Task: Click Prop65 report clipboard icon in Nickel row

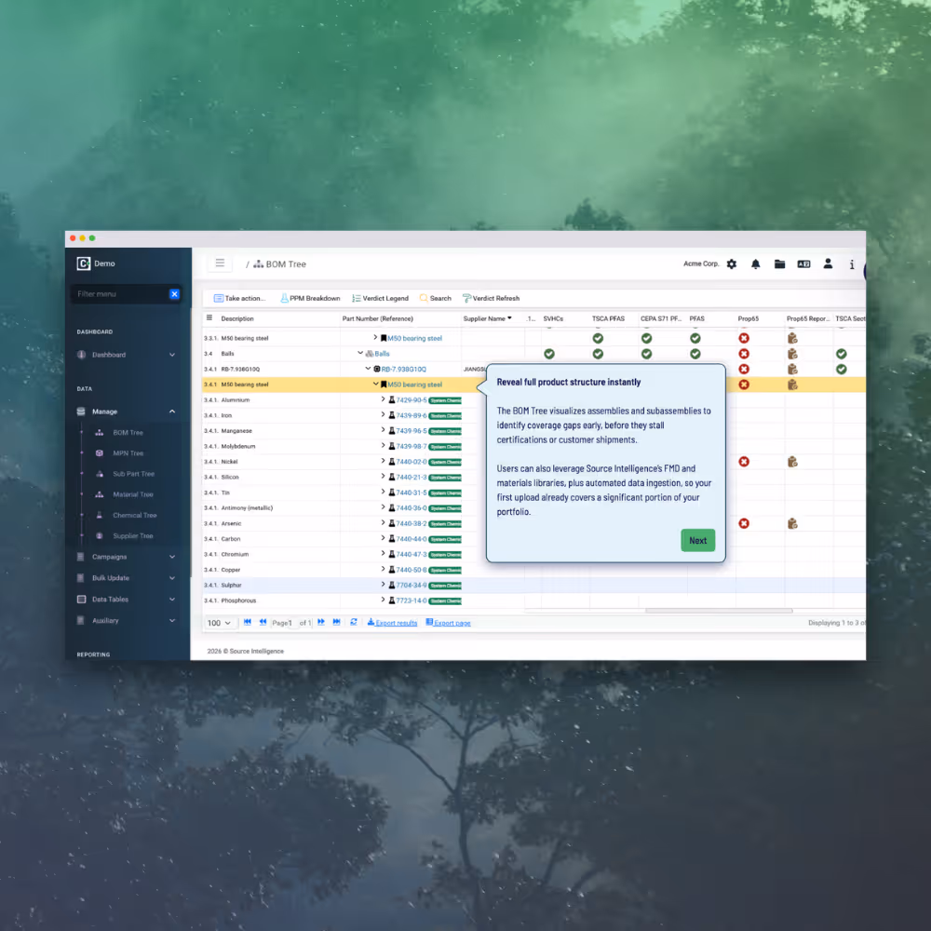Action: coord(792,462)
